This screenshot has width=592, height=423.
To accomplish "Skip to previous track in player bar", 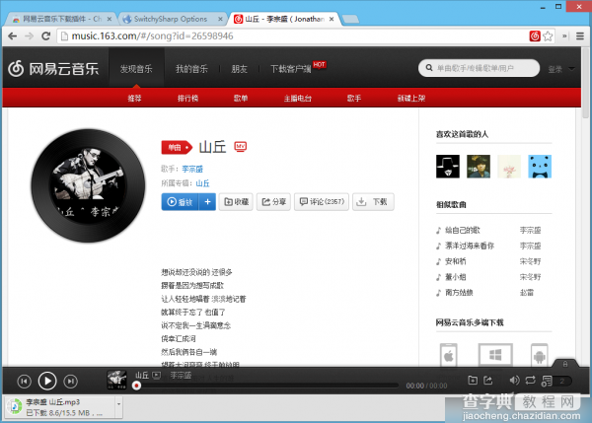I will pyautogui.click(x=24, y=382).
